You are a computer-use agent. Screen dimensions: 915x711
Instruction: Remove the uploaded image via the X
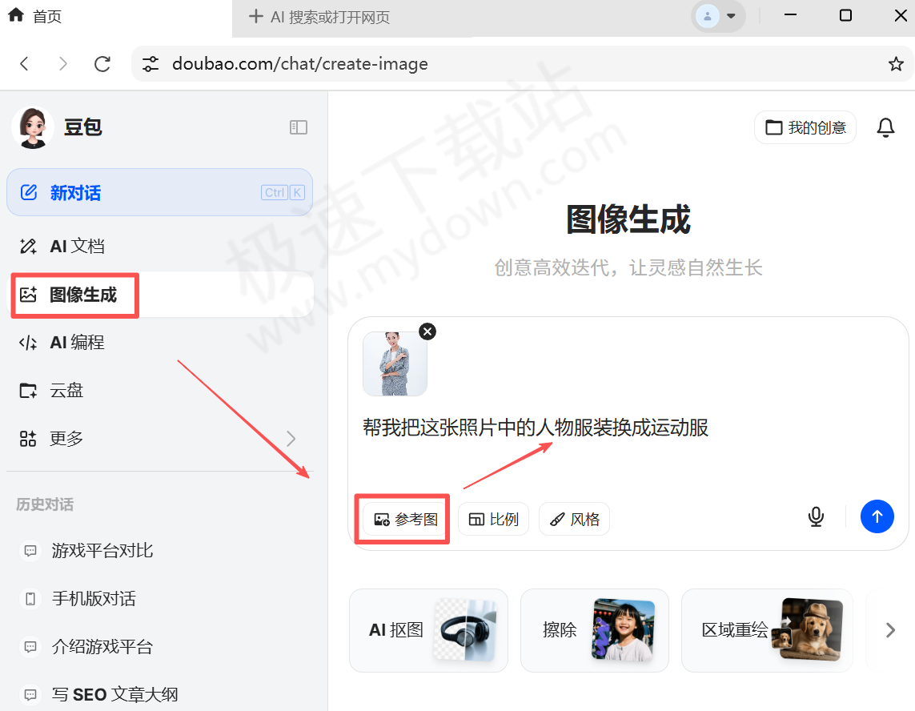coord(427,331)
